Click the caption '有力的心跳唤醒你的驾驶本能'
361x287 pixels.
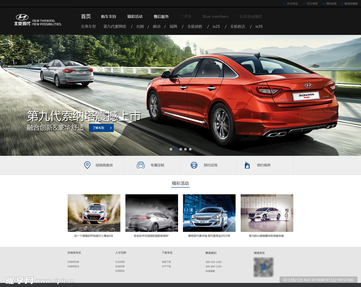267,236
